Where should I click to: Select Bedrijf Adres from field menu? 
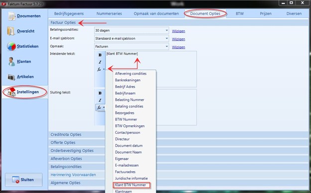tap(125, 87)
